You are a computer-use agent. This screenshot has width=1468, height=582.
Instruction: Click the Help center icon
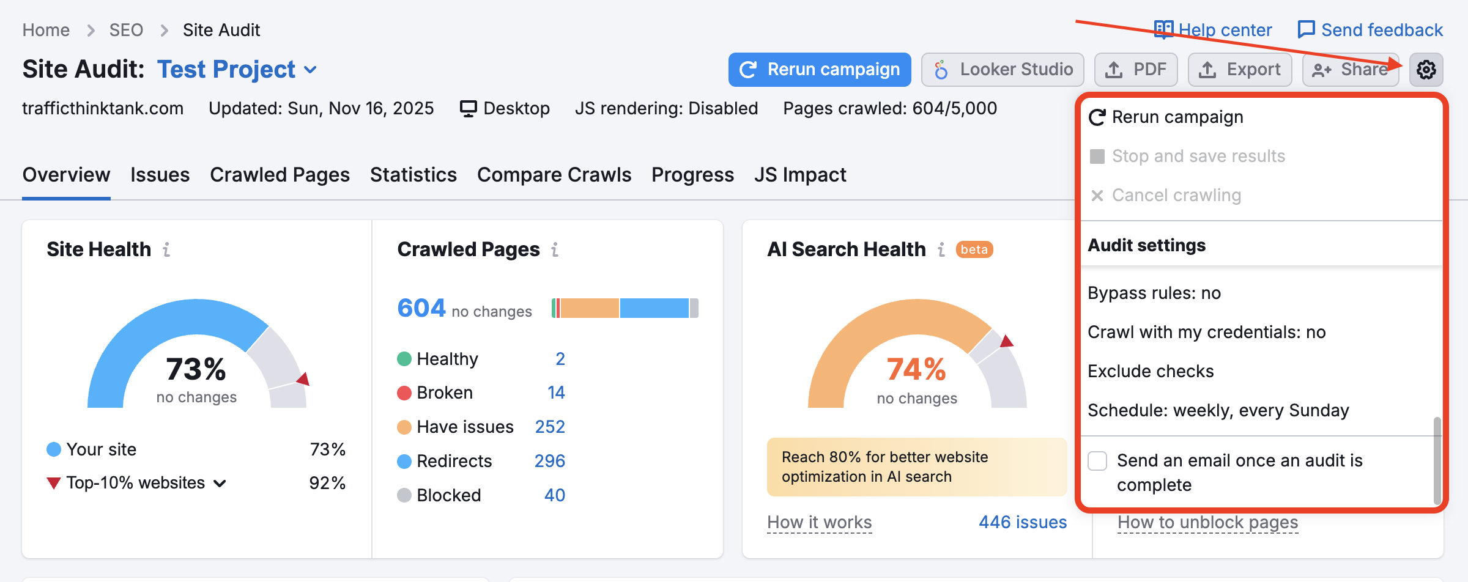pos(1163,29)
